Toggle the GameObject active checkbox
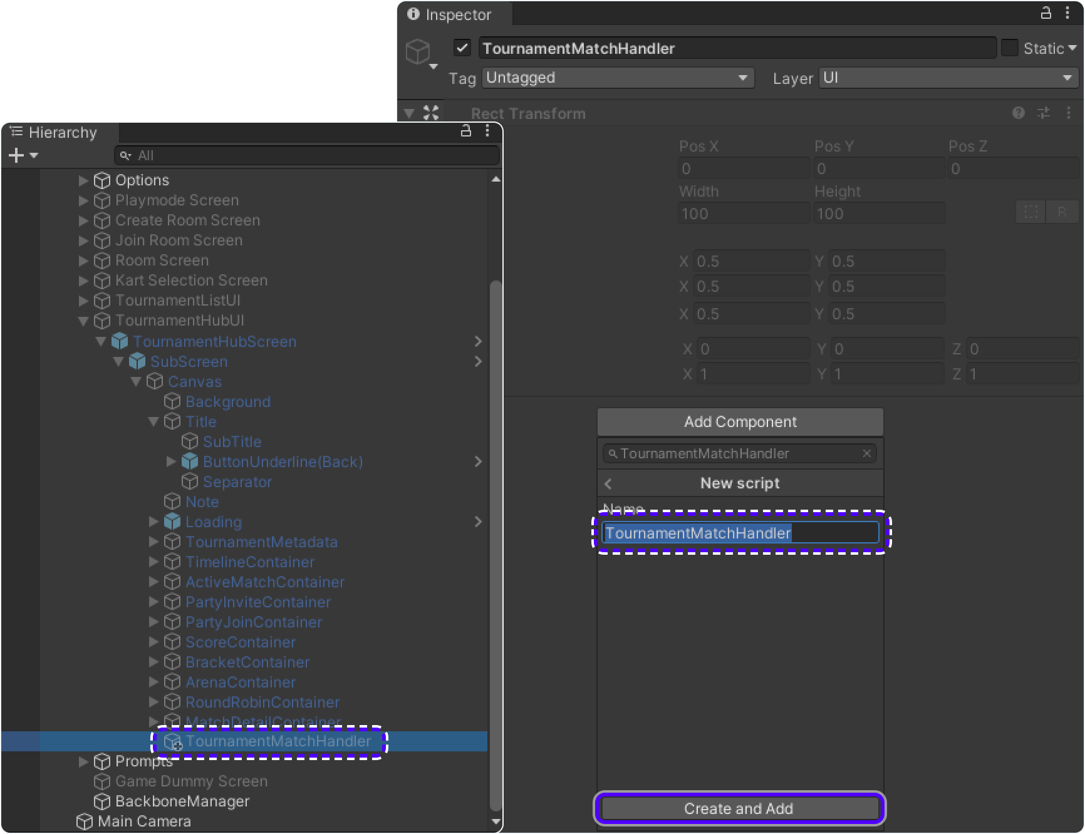 coord(462,48)
